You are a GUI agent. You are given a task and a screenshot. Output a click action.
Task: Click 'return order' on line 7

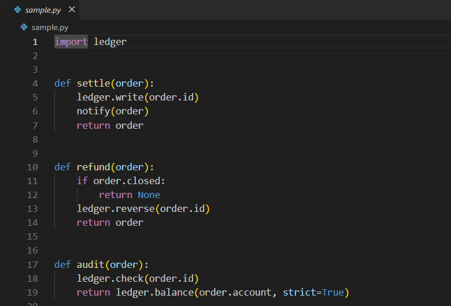[x=110, y=125]
